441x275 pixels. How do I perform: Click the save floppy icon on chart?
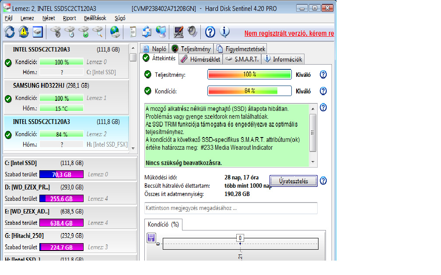pos(151,238)
